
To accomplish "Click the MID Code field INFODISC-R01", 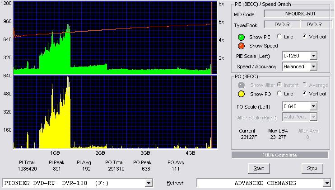I will click(x=299, y=14).
